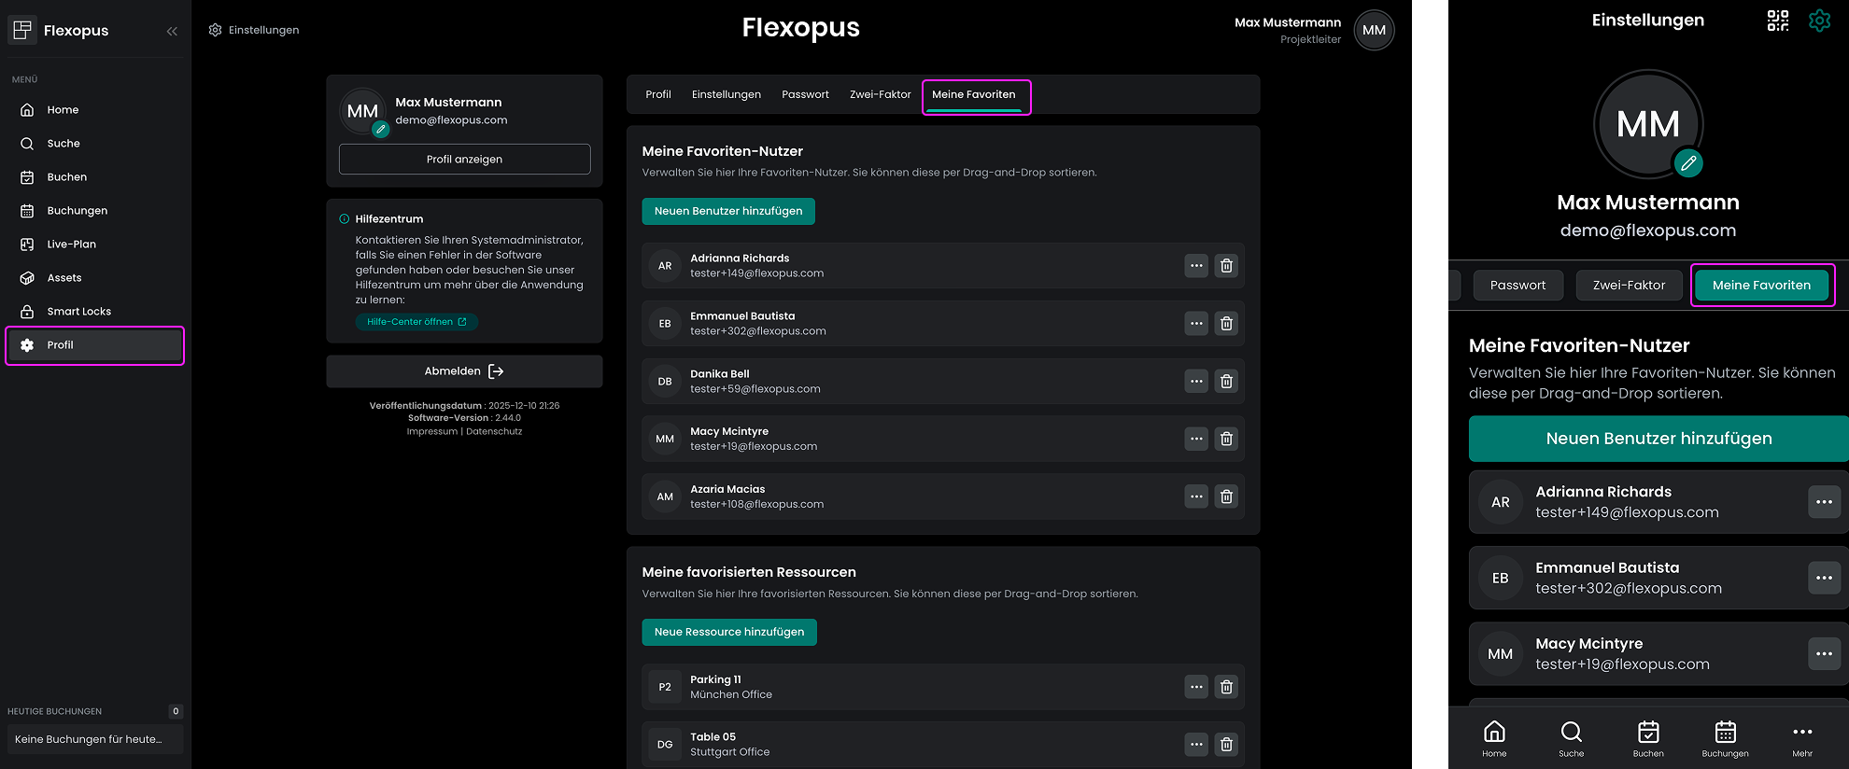Click Max Mustermann avatar in header
This screenshot has width=1849, height=769.
coord(1374,31)
